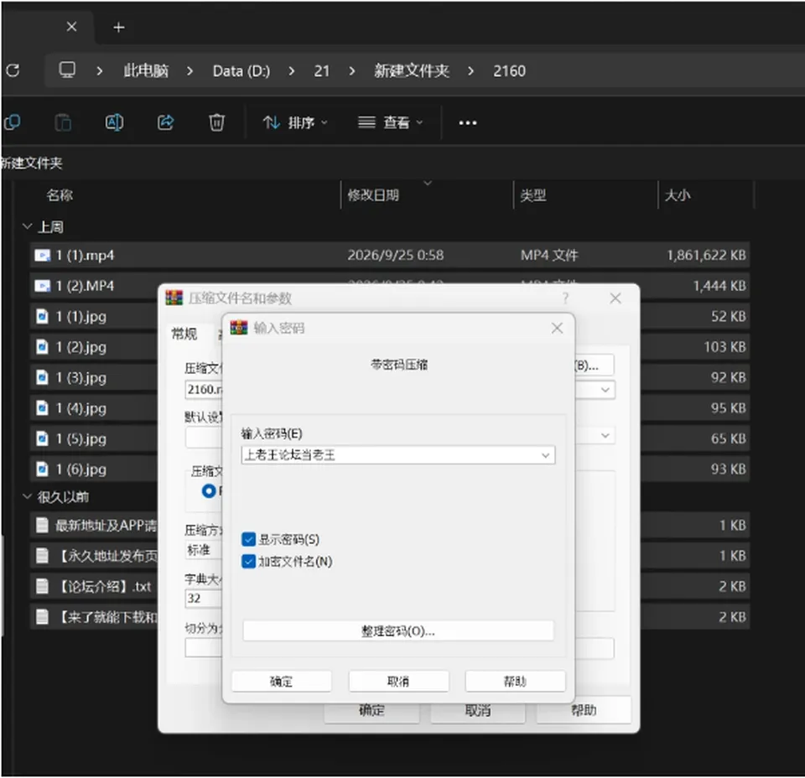The height and width of the screenshot is (778, 805).
Task: Select the file 1 (5).jpg
Action: click(x=81, y=438)
